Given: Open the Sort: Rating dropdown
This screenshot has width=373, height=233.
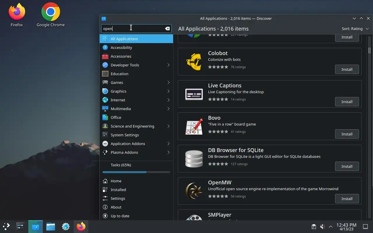Looking at the screenshot, I should pos(355,29).
